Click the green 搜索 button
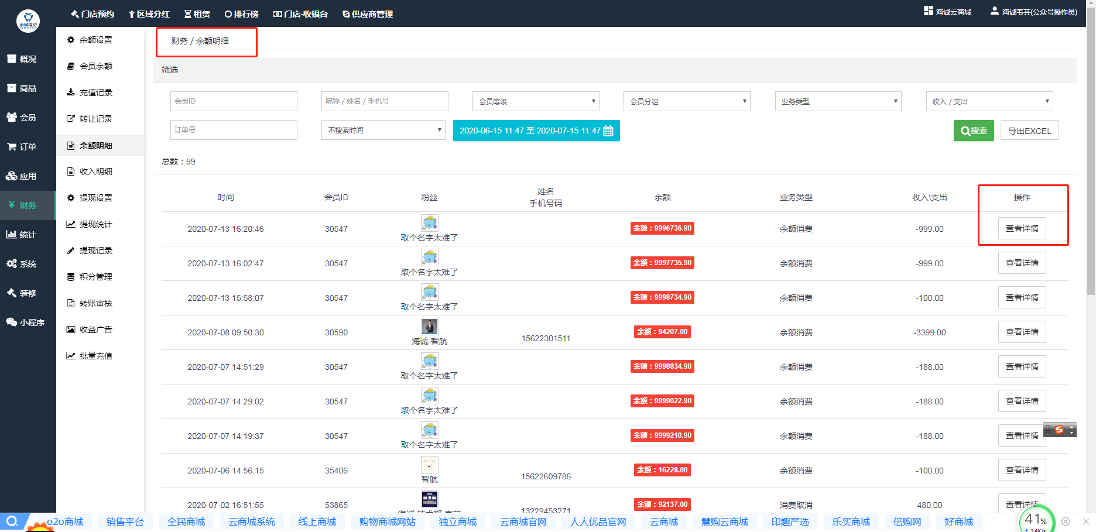 point(974,131)
